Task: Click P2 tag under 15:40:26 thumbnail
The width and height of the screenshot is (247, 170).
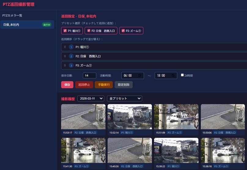Action: tap(132, 166)
